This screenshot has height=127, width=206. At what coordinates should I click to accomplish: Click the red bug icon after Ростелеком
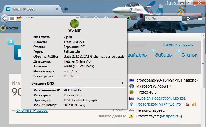[187, 104]
